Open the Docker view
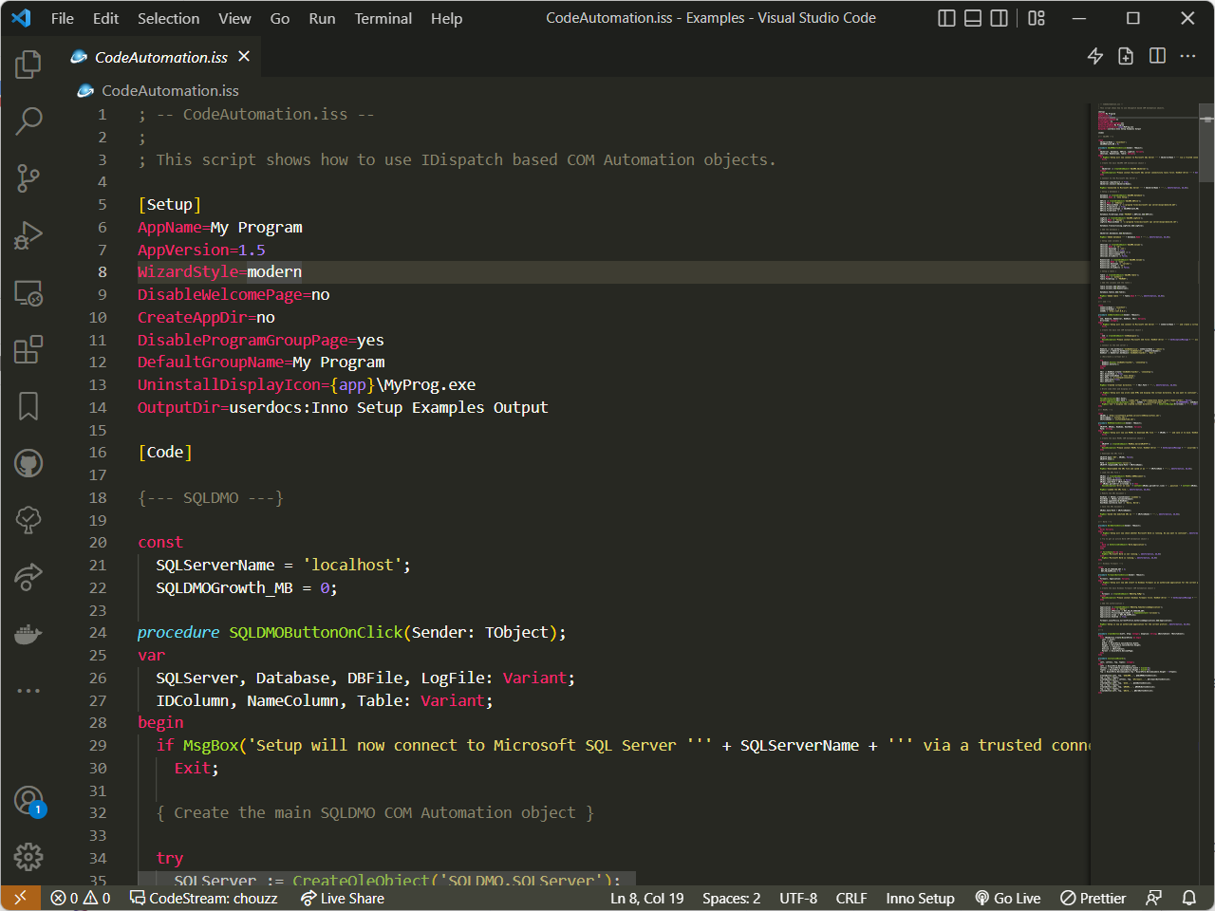1215x911 pixels. click(28, 633)
